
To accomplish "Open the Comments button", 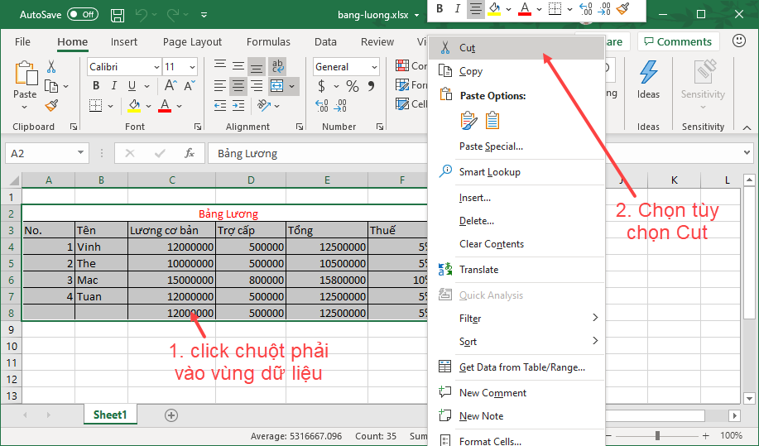I will pyautogui.click(x=678, y=41).
